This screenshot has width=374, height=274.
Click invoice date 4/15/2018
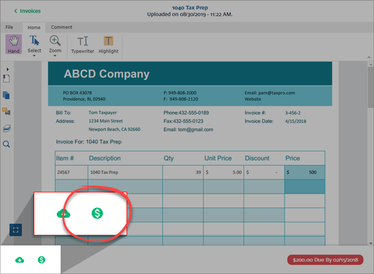click(x=295, y=122)
